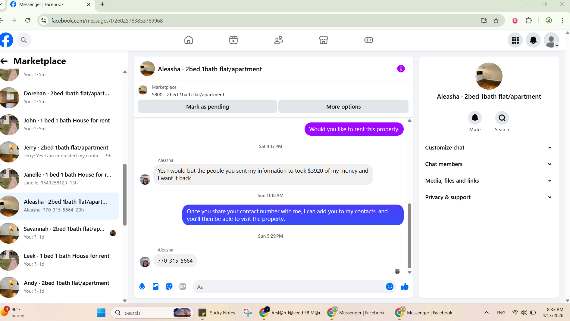This screenshot has width=570, height=321.
Task: Open a new browser tab
Action: [102, 4]
